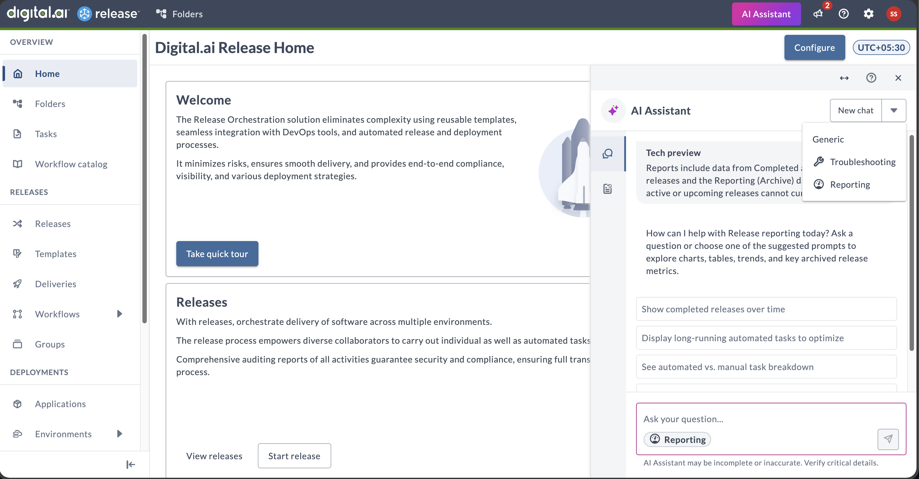Click the wrench icon beside Troubleshooting
Viewport: 919px width, 479px height.
pos(818,162)
